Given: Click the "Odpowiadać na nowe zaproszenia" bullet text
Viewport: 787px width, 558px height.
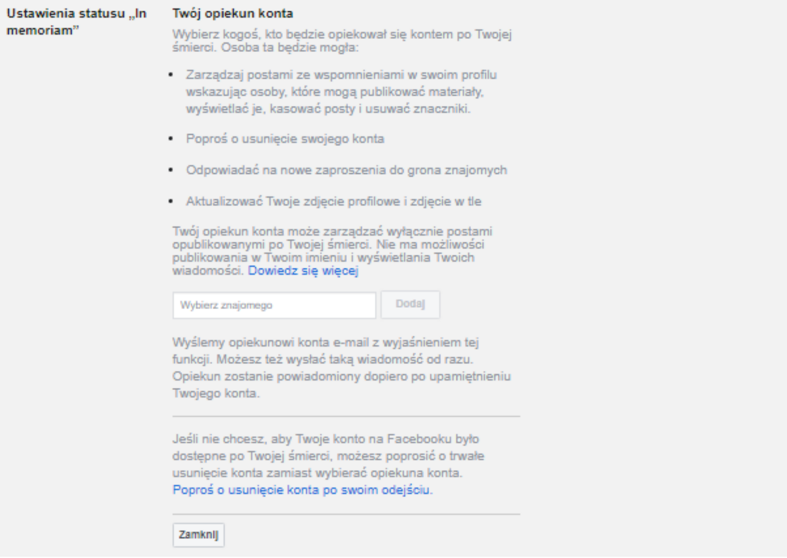Looking at the screenshot, I should (346, 170).
